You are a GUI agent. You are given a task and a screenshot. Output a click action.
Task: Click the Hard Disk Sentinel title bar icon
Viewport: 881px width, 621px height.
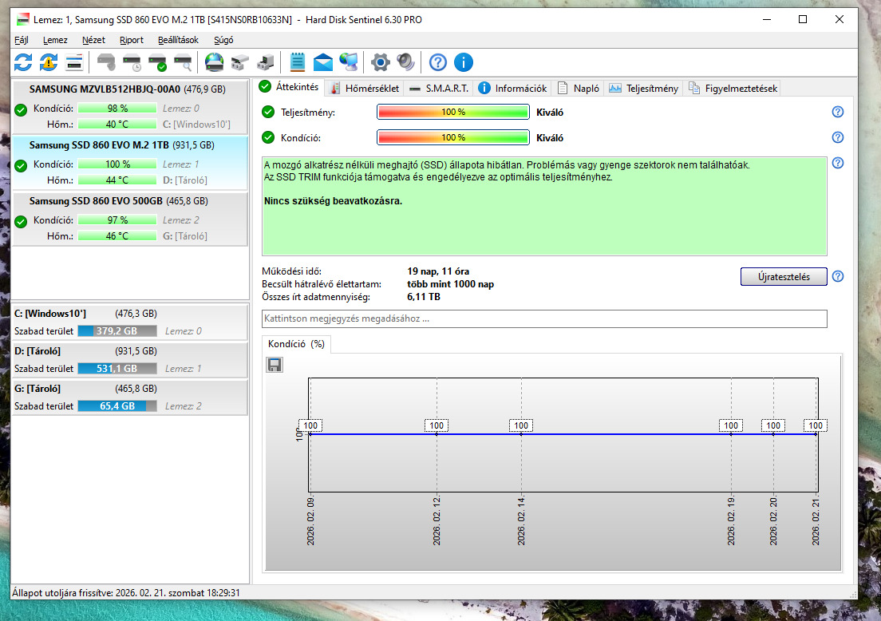pyautogui.click(x=23, y=20)
